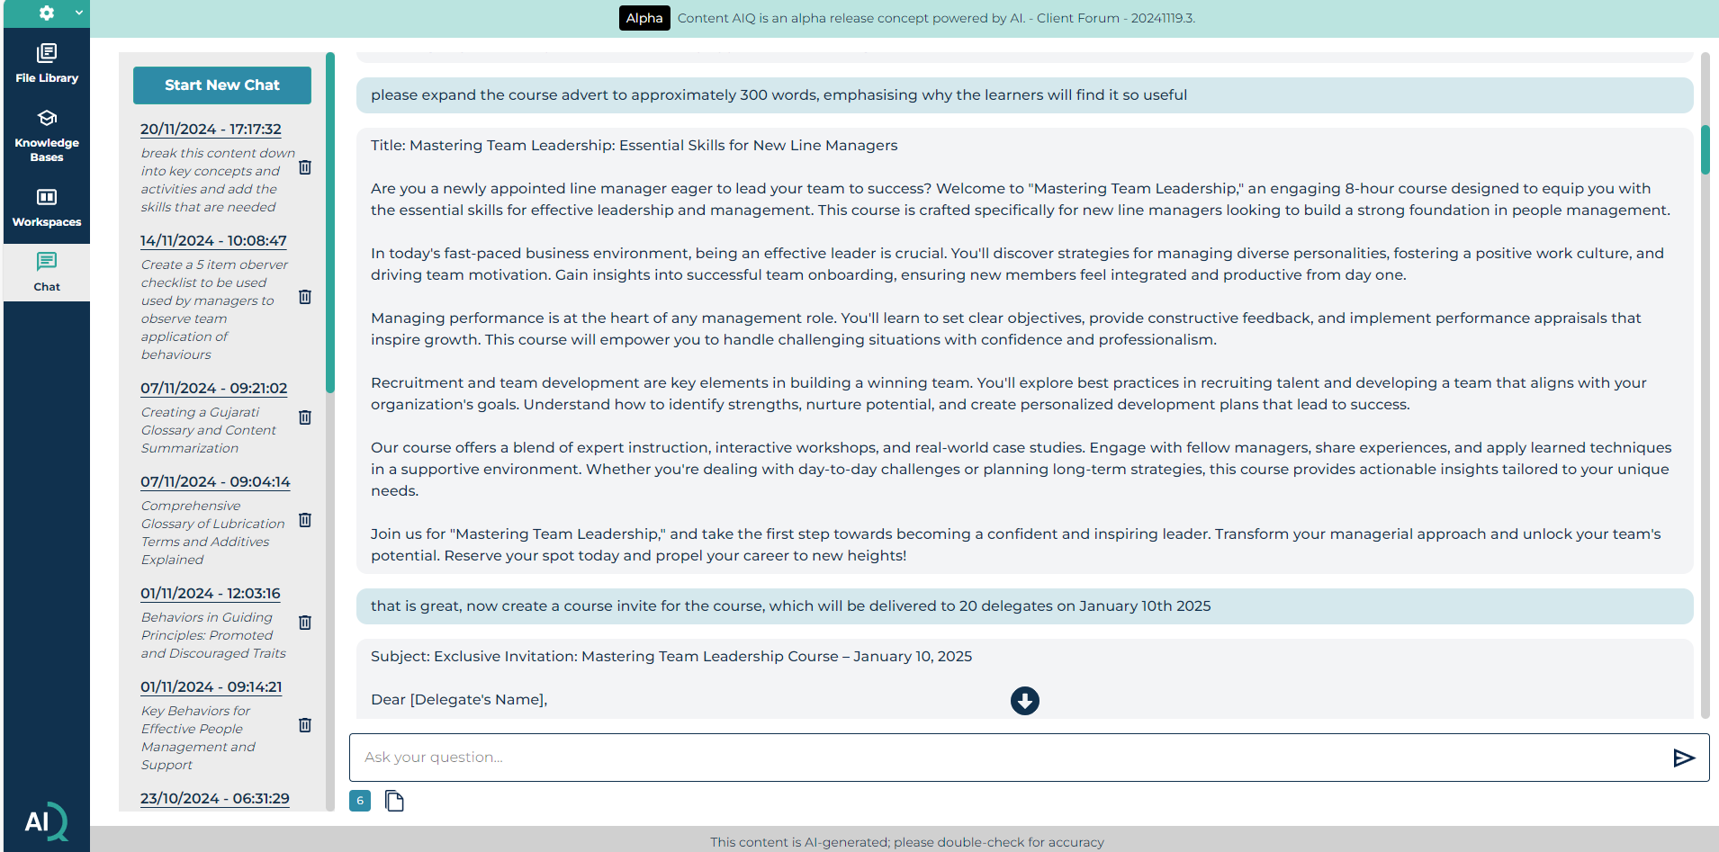Click the 'Title: Mastering Team Leadership' line
This screenshot has height=852, width=1719.
point(634,146)
